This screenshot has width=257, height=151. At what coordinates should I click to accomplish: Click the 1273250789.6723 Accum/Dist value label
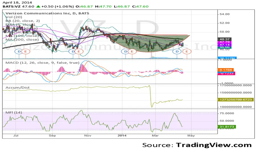tap(235, 100)
